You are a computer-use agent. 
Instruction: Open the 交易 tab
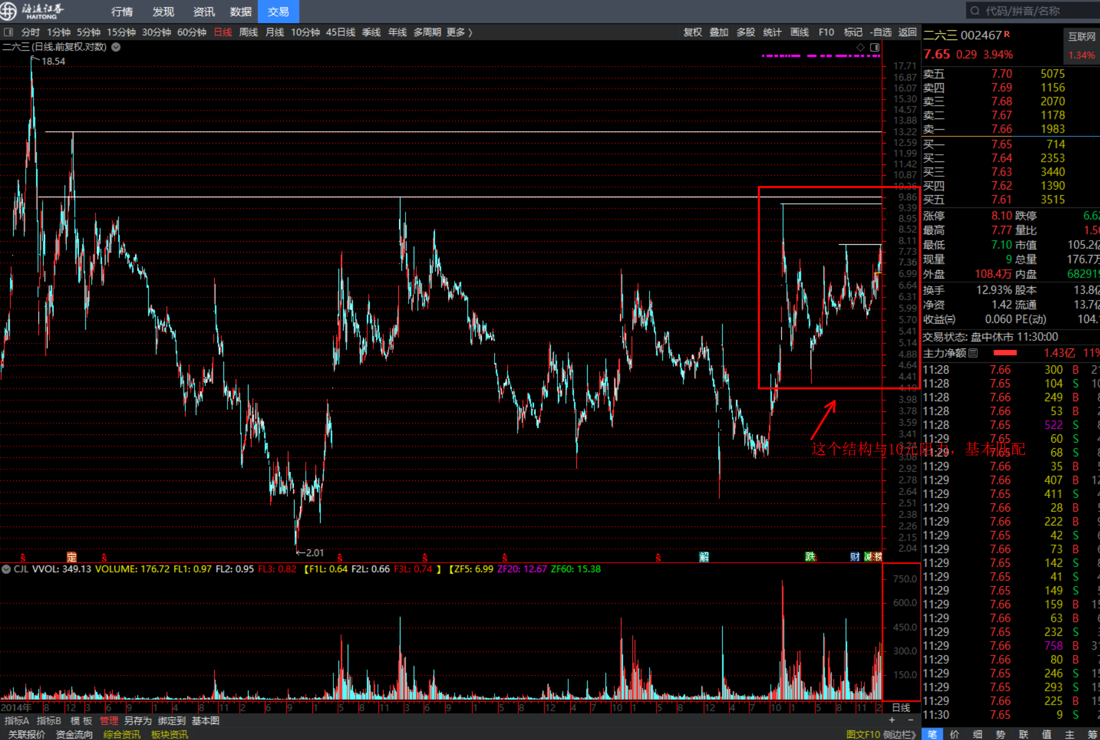(x=278, y=11)
